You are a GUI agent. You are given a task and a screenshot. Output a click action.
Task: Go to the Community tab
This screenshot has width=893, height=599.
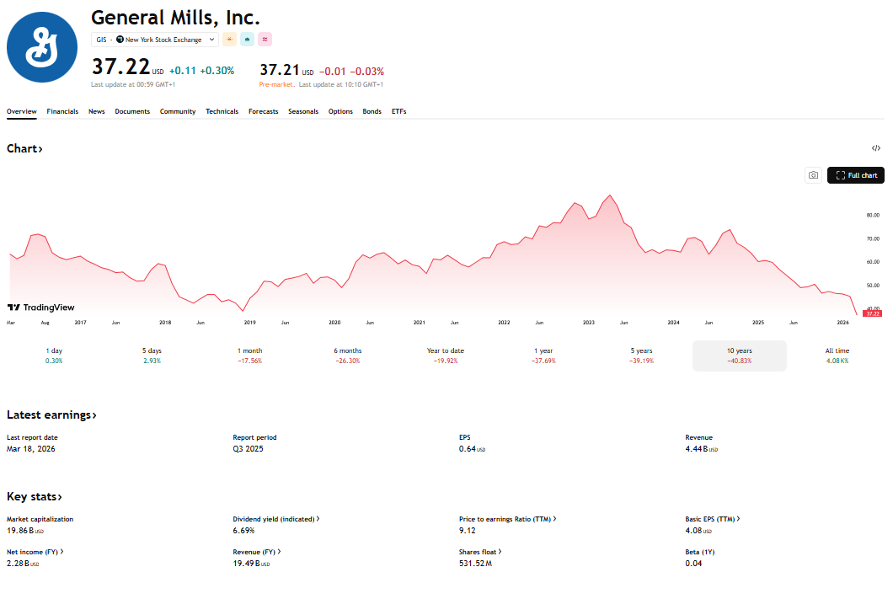(x=178, y=111)
